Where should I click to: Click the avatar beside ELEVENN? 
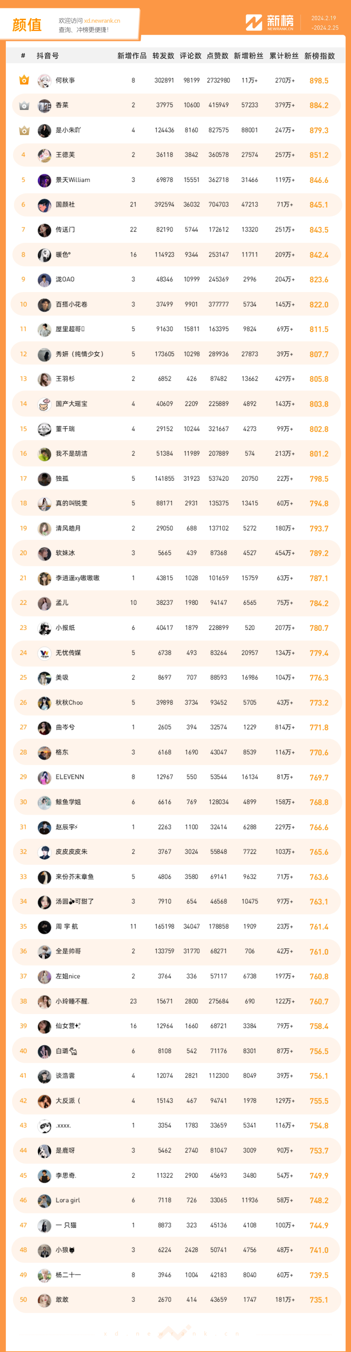(x=44, y=778)
